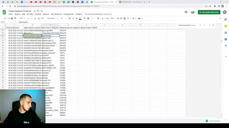Switch to the RANDOM.ORG browser tab
The width and height of the screenshot is (229, 128).
click(x=132, y=2)
